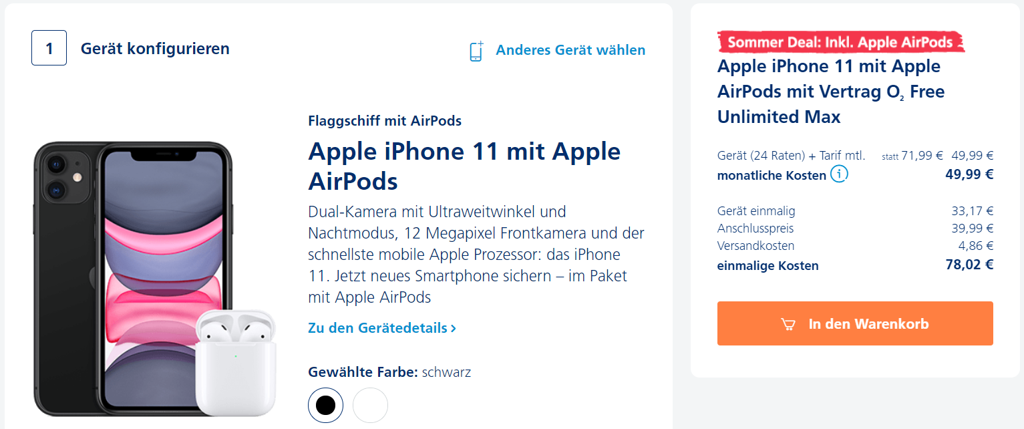Add to cart with In den Warenkorb
This screenshot has width=1024, height=429.
coord(855,323)
